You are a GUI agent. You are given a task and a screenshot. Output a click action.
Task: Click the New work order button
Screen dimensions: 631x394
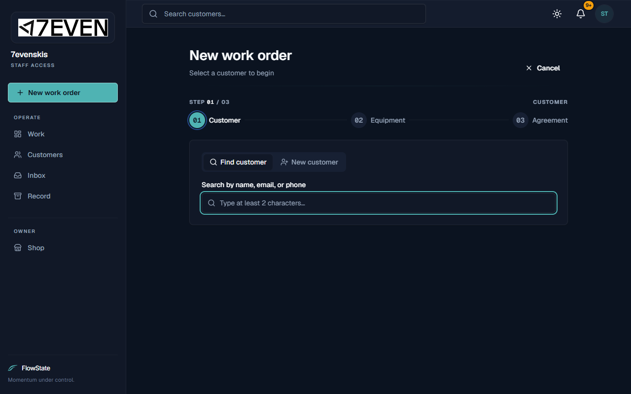click(63, 93)
